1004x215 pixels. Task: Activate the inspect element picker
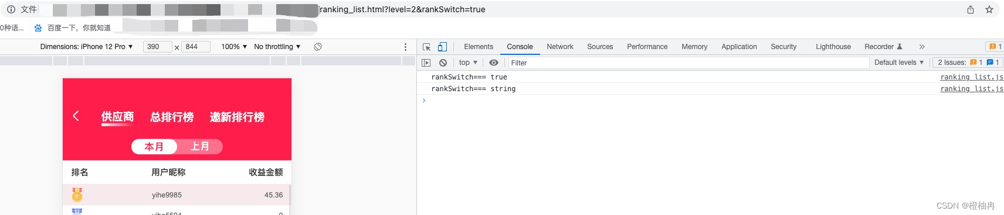(427, 47)
